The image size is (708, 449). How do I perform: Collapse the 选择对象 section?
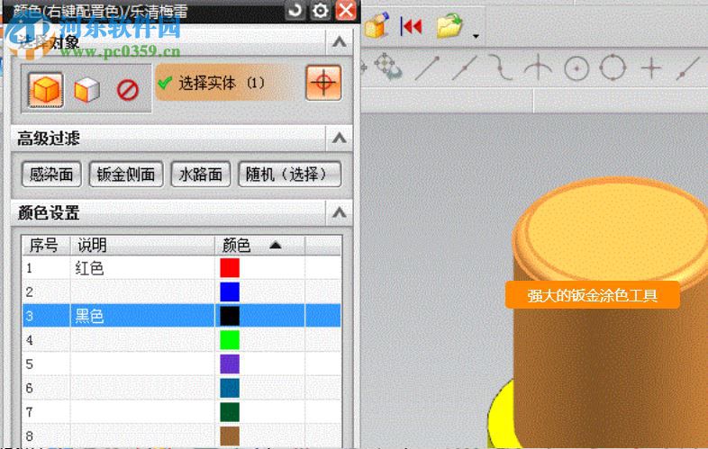(339, 42)
